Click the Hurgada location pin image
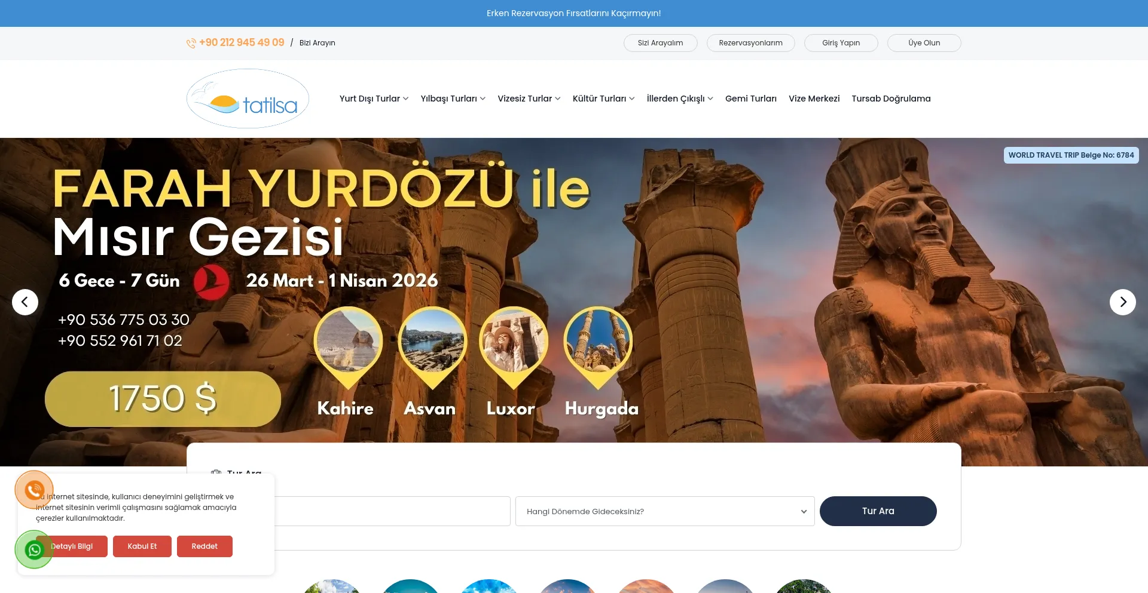 (x=598, y=342)
